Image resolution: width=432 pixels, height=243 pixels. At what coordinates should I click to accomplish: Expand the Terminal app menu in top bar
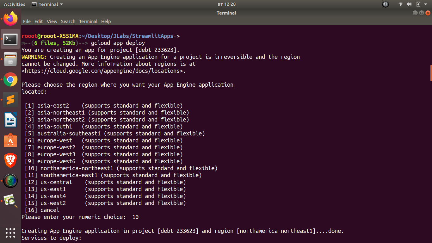tap(47, 4)
